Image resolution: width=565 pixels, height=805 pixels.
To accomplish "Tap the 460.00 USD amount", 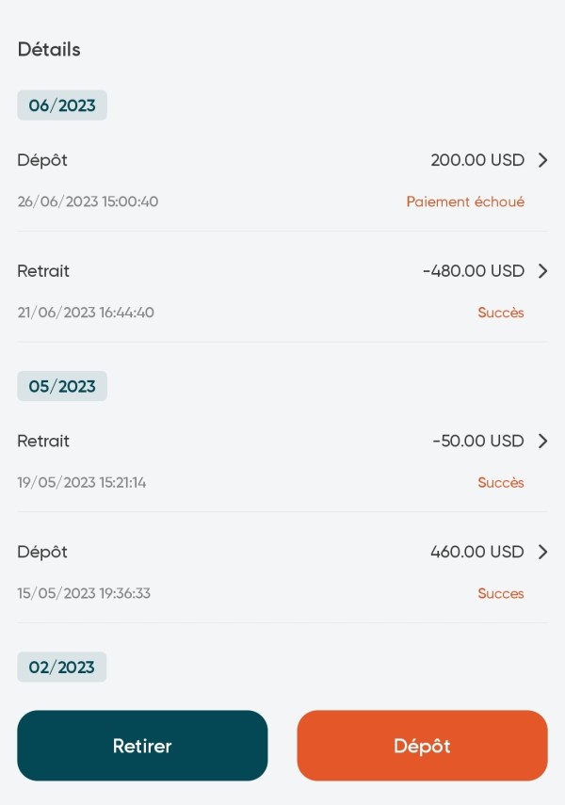I will coord(477,552).
